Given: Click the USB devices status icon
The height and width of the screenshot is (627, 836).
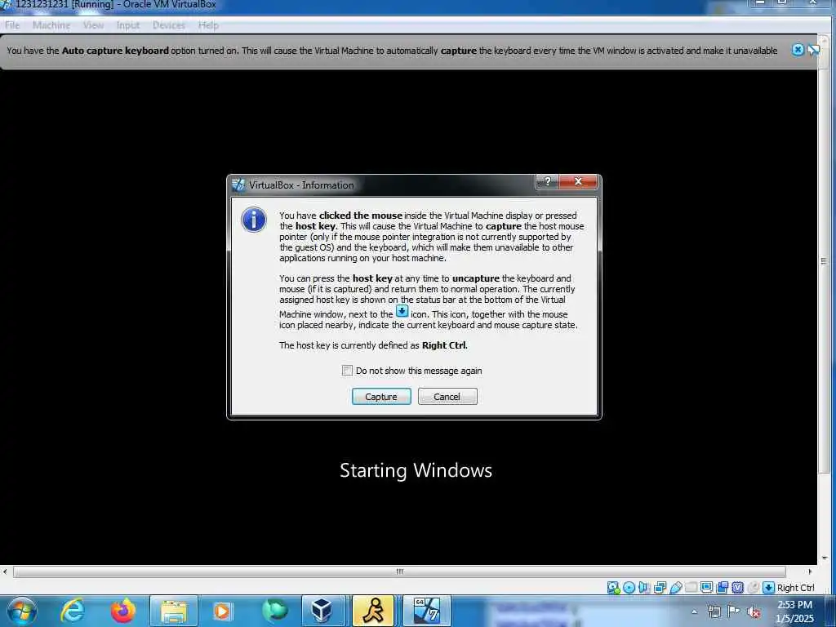Looking at the screenshot, I should point(675,588).
